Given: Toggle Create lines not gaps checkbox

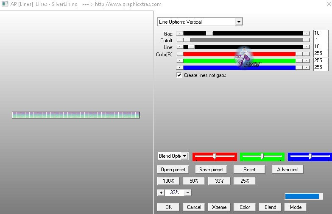Looking at the screenshot, I should (x=179, y=75).
